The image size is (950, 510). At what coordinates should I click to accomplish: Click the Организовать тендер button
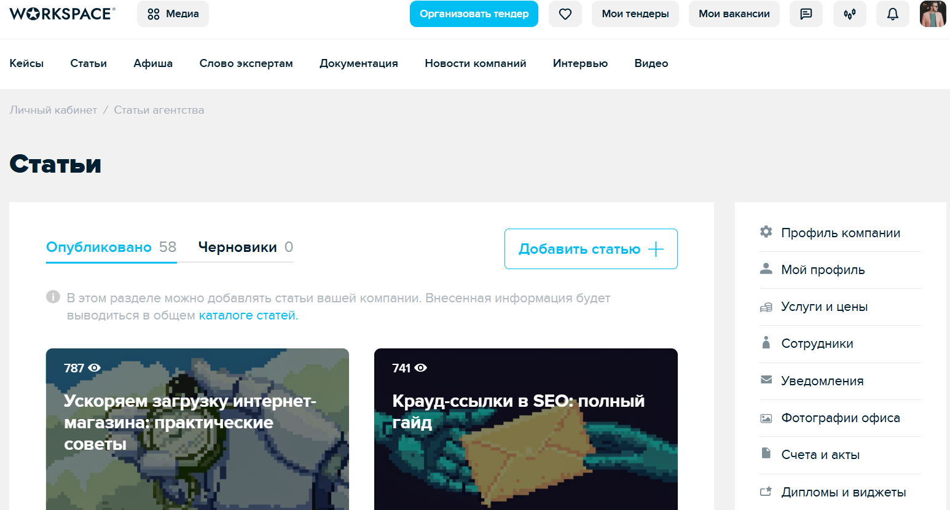click(474, 14)
